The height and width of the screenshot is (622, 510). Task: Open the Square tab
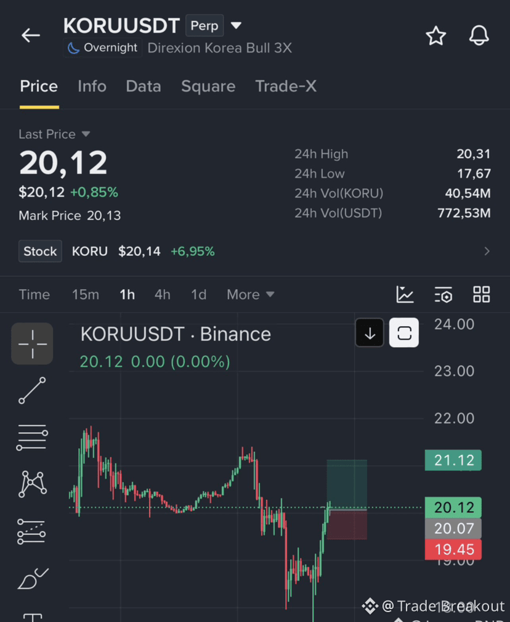click(x=208, y=86)
